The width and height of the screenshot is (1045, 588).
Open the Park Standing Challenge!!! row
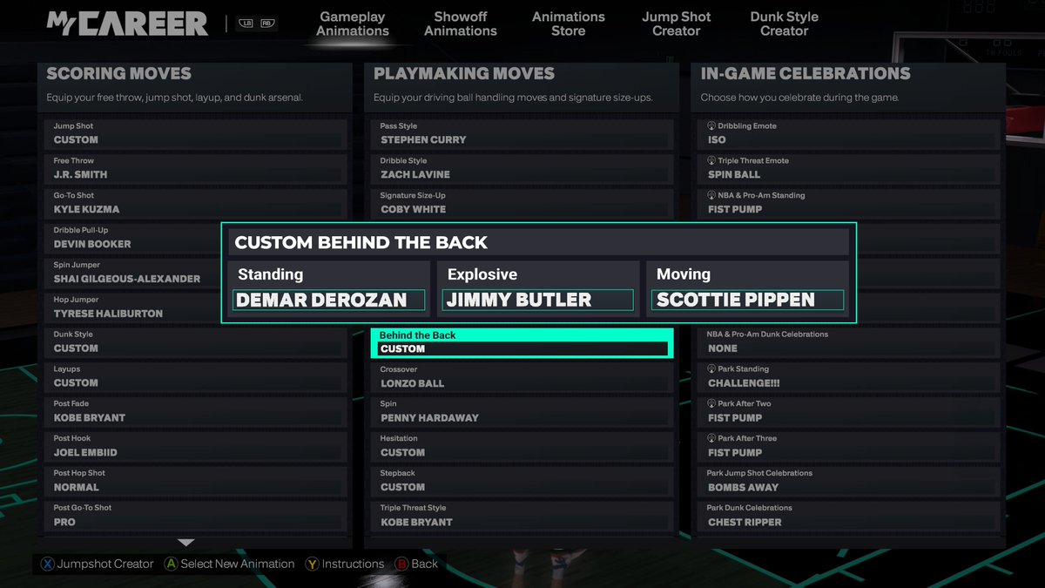(x=849, y=377)
